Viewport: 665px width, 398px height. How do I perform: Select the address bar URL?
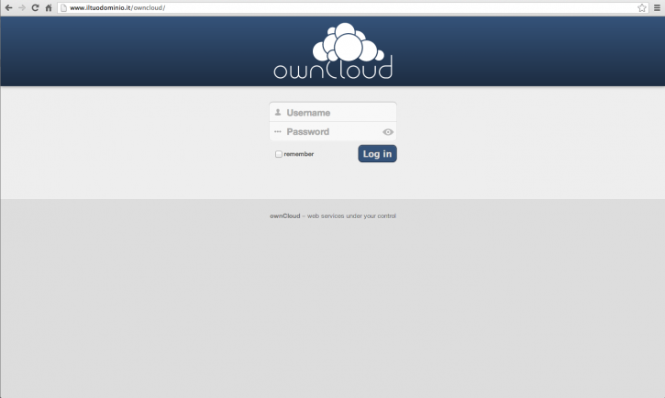pos(117,7)
